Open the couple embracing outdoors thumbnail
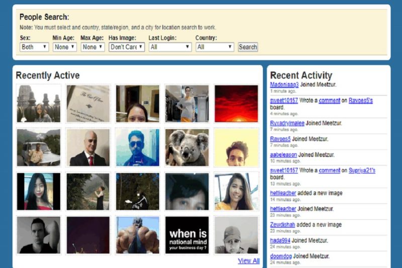The image size is (402, 268). (x=88, y=191)
